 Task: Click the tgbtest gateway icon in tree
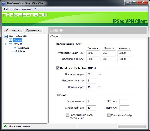pyautogui.click(x=10, y=44)
